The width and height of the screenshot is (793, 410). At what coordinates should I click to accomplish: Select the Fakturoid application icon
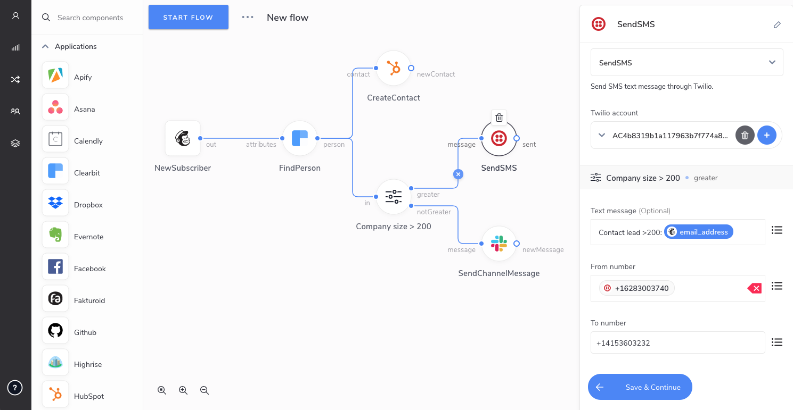tap(55, 299)
